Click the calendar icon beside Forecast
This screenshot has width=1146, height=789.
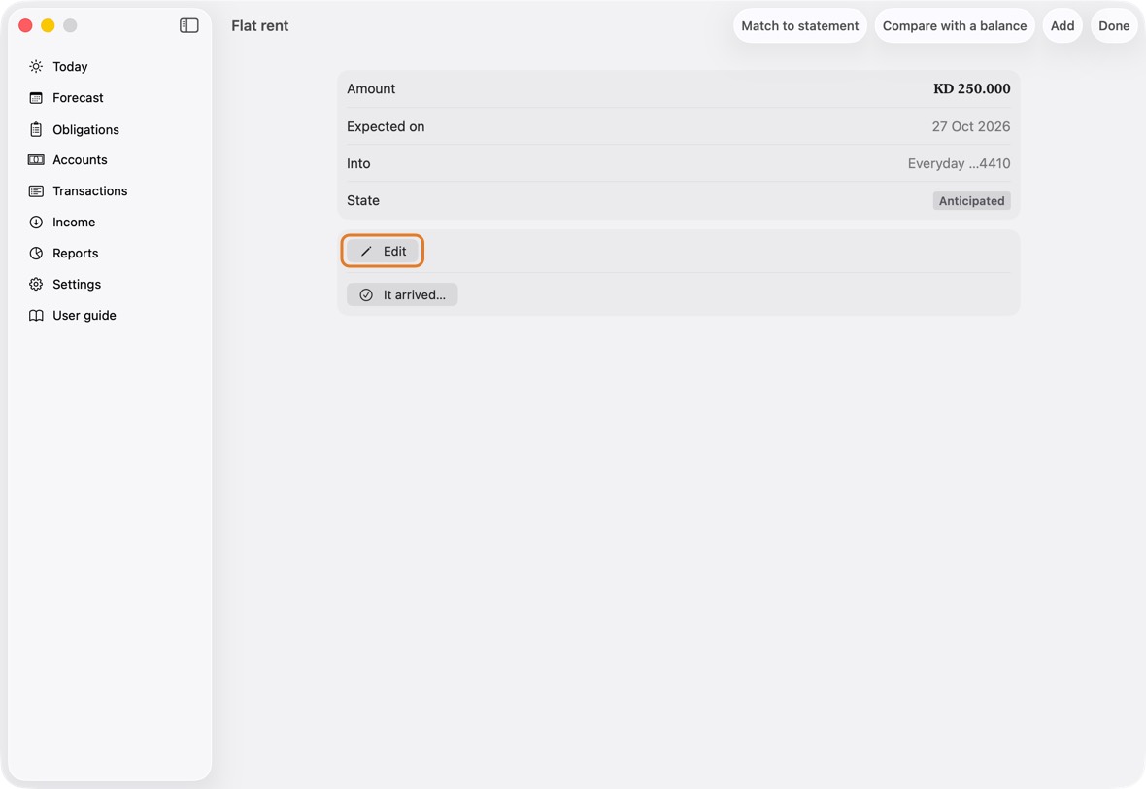(36, 98)
